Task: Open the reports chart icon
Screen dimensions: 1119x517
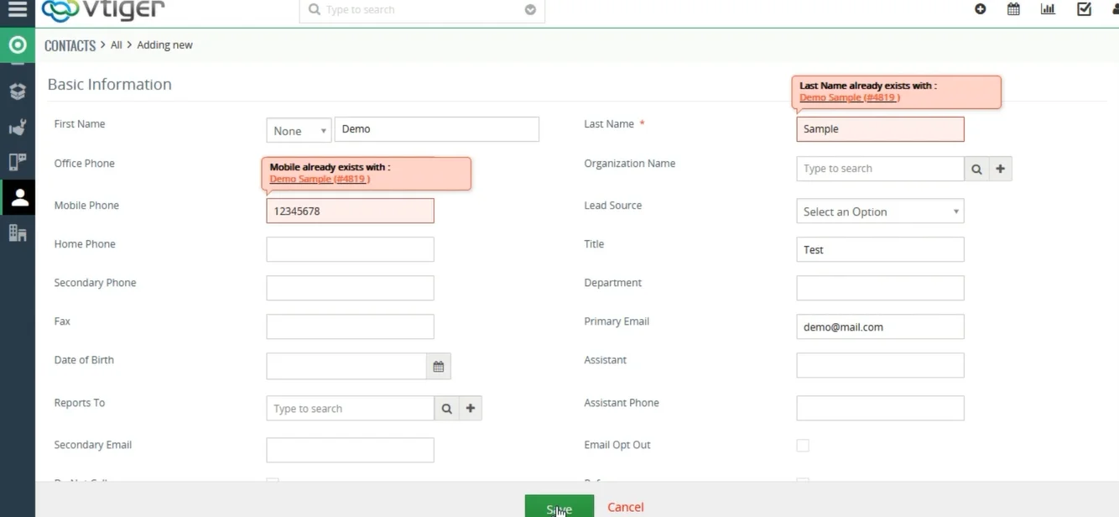Action: click(x=1048, y=9)
